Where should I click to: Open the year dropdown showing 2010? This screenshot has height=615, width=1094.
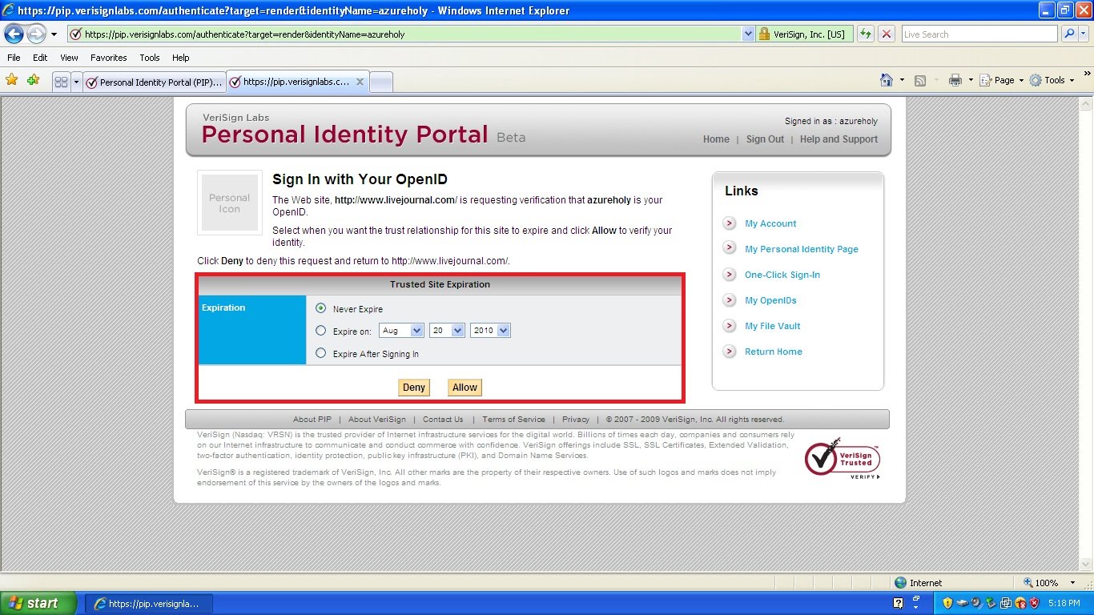pos(490,330)
